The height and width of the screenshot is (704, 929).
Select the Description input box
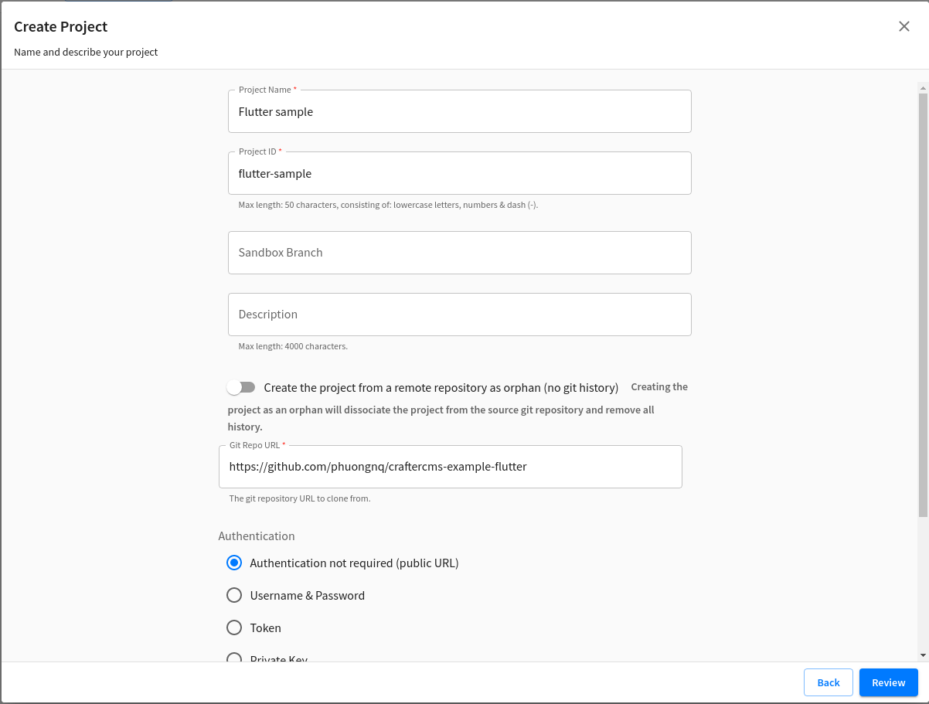459,315
